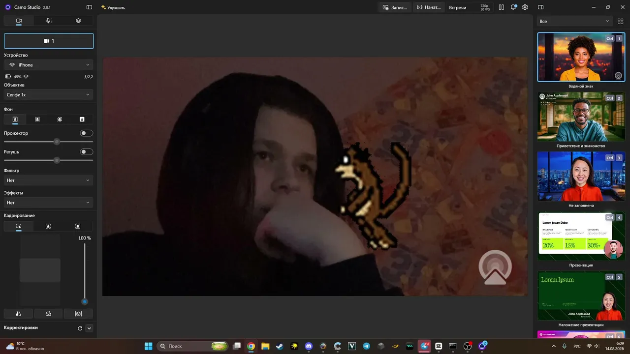This screenshot has width=630, height=354.
Task: Choose the blur background mode icon
Action: point(60,119)
